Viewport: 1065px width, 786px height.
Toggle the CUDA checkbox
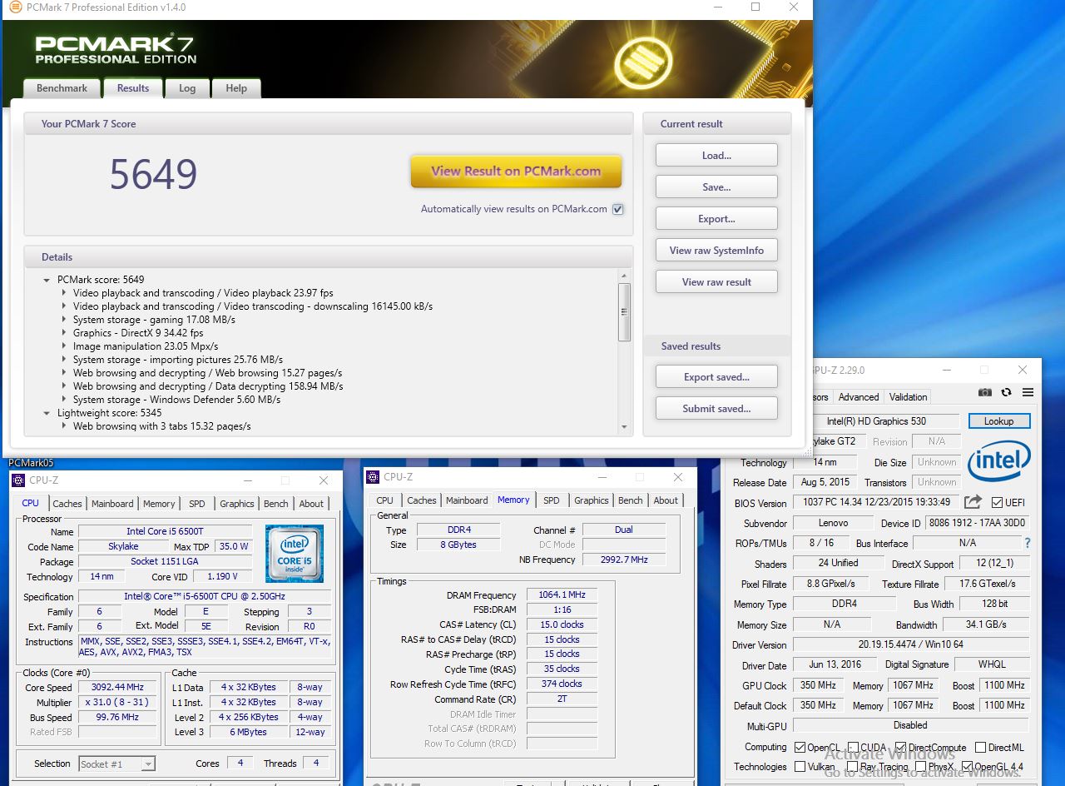click(853, 748)
